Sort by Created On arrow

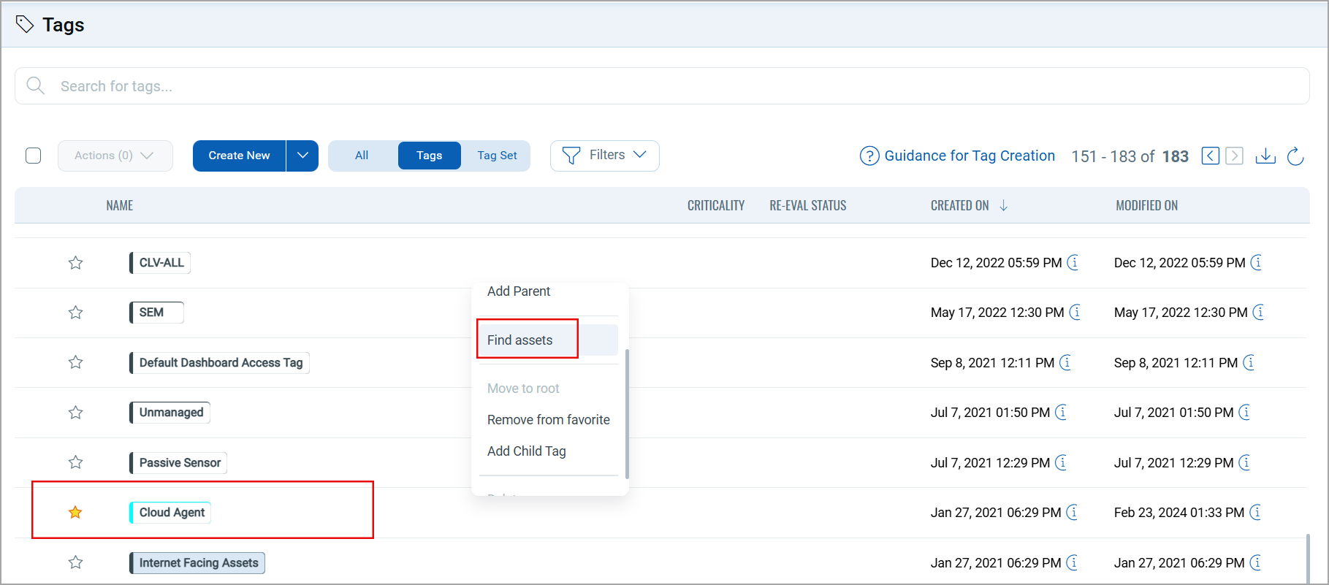point(1003,206)
